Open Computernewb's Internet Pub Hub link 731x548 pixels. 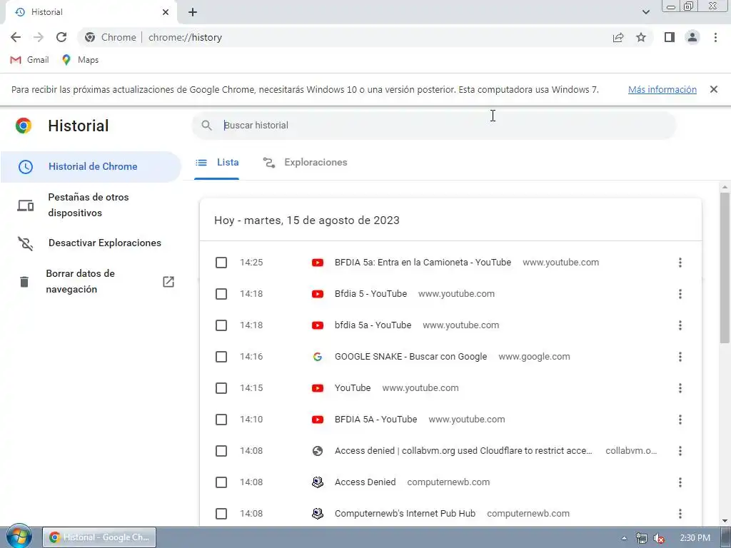tap(405, 514)
